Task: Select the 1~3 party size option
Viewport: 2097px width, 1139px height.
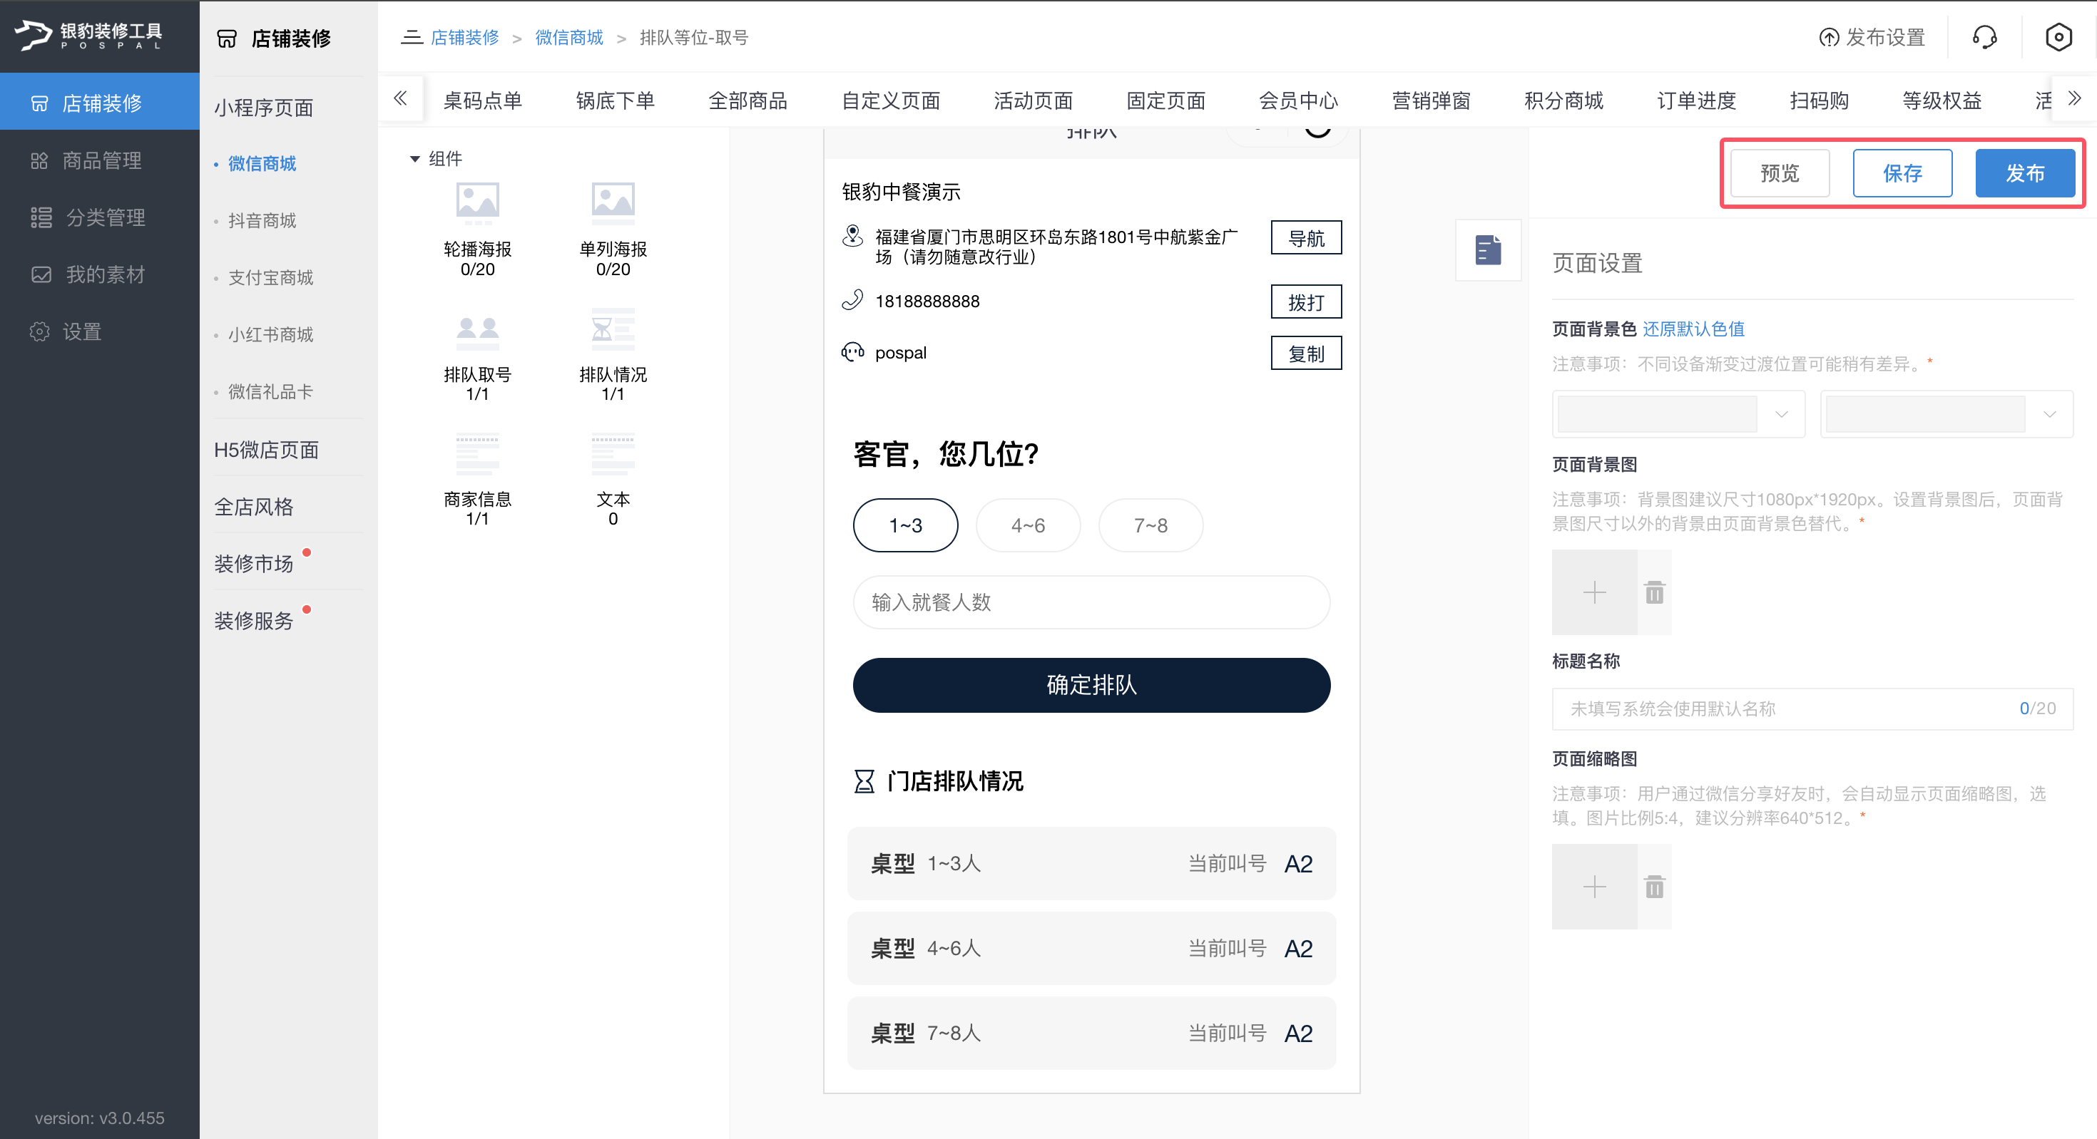Action: pyautogui.click(x=905, y=525)
